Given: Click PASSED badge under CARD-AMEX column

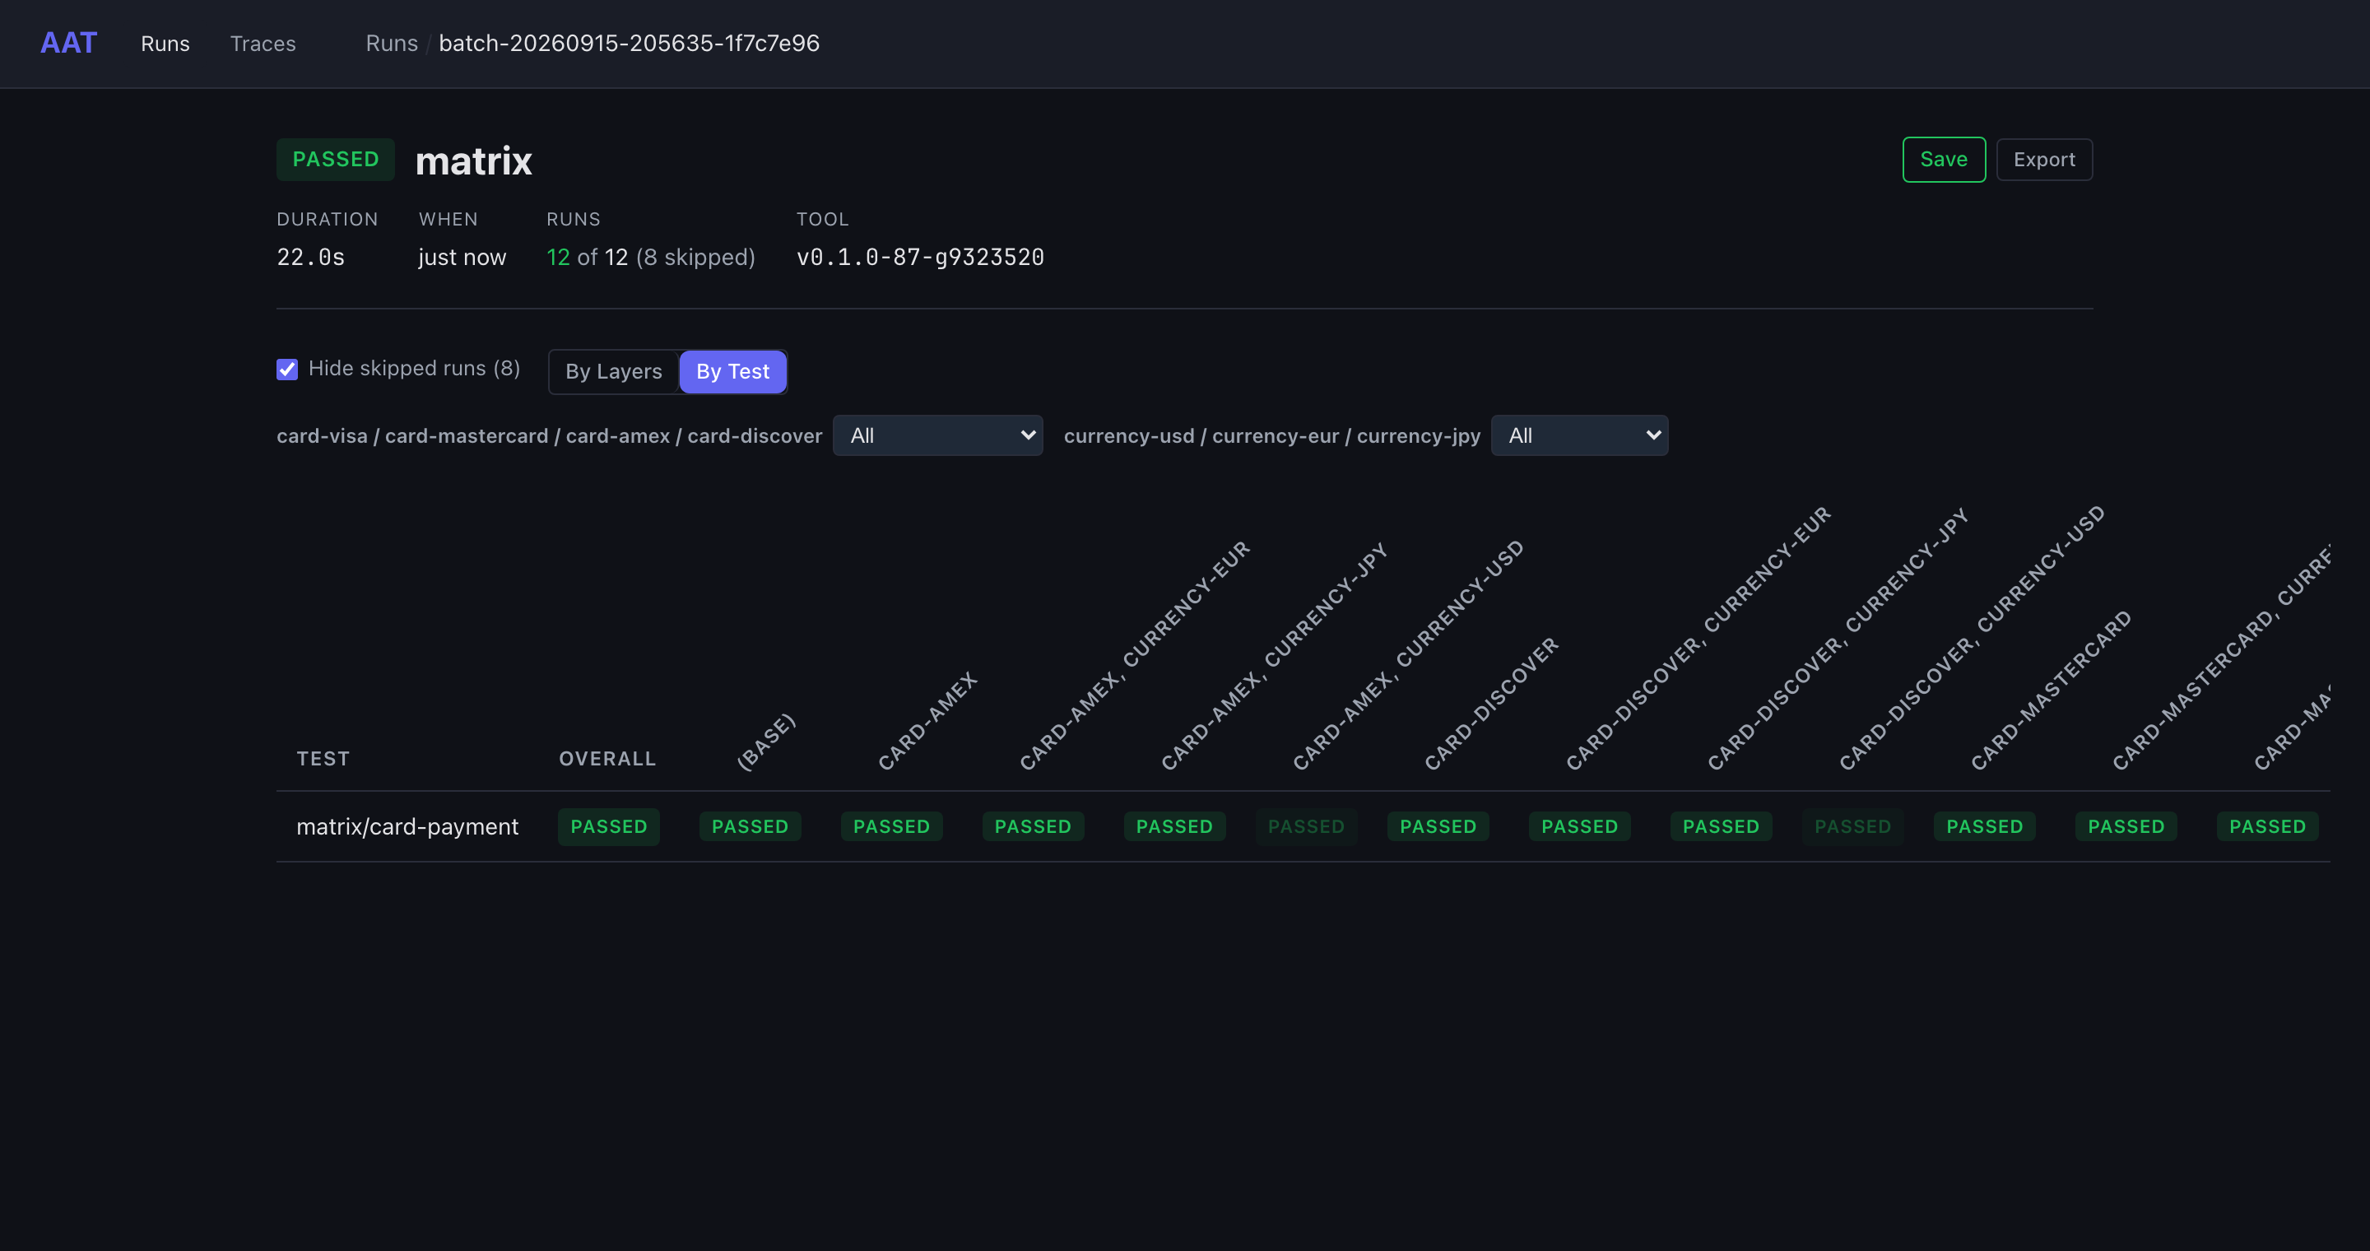Looking at the screenshot, I should 891,827.
